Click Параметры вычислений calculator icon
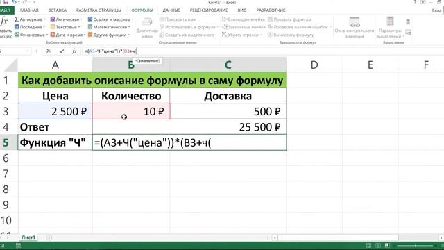444x250 pixels. click(x=390, y=22)
